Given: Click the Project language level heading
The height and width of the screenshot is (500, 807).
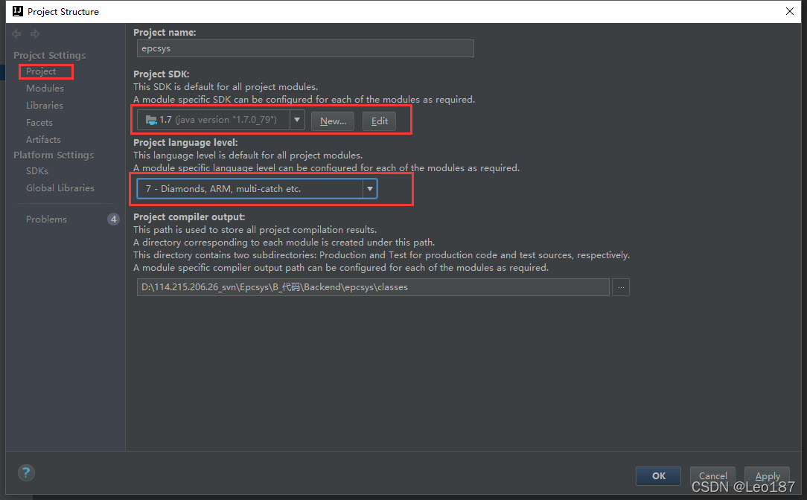Looking at the screenshot, I should pos(185,143).
